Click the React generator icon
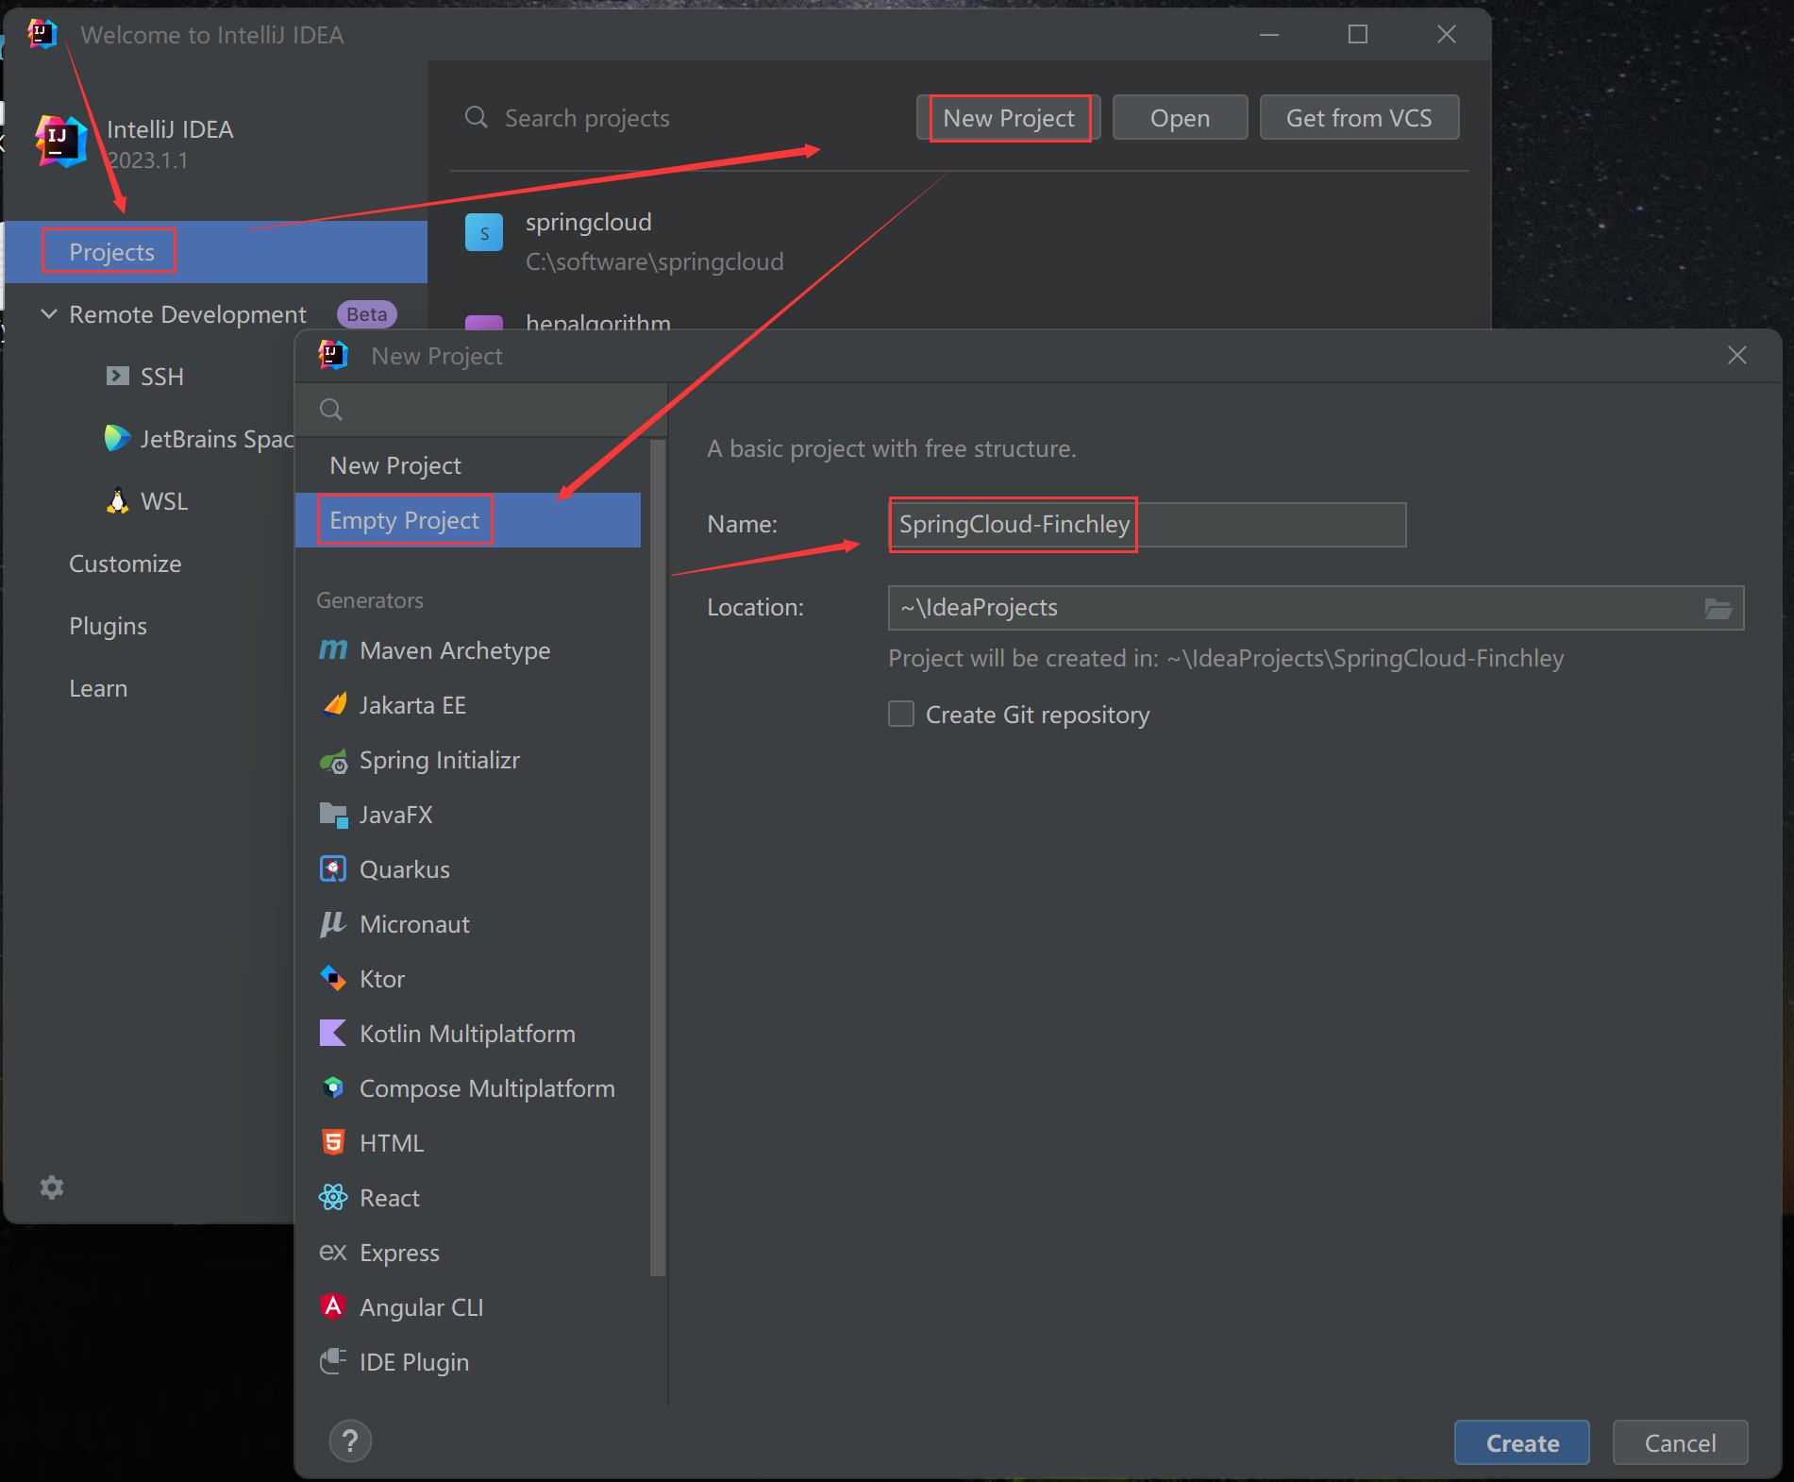 coord(333,1198)
